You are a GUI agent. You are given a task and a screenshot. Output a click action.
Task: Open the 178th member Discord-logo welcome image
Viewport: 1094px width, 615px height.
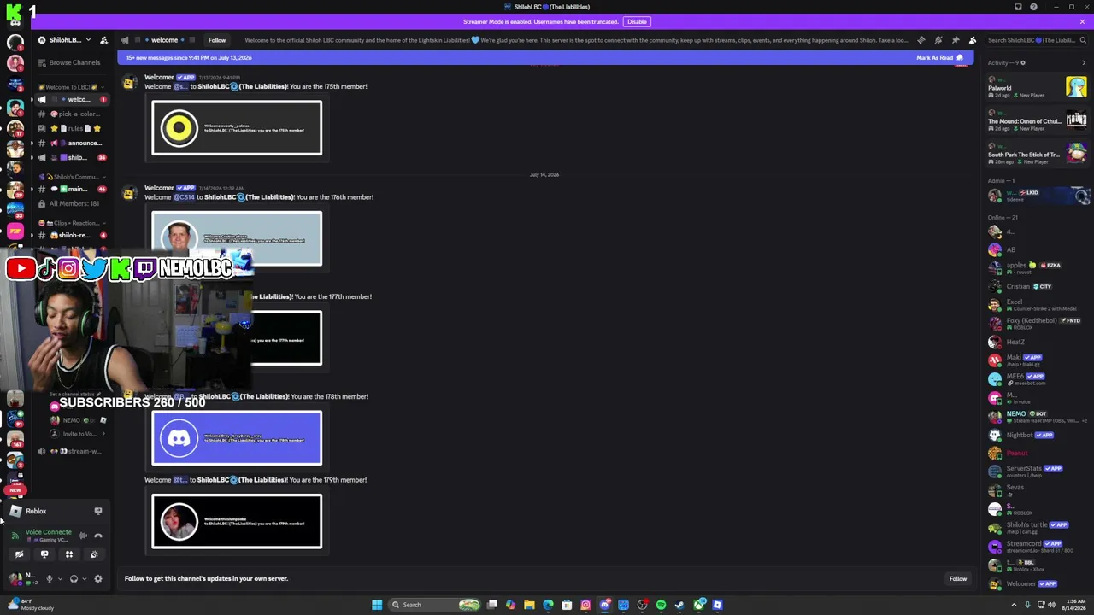click(237, 438)
